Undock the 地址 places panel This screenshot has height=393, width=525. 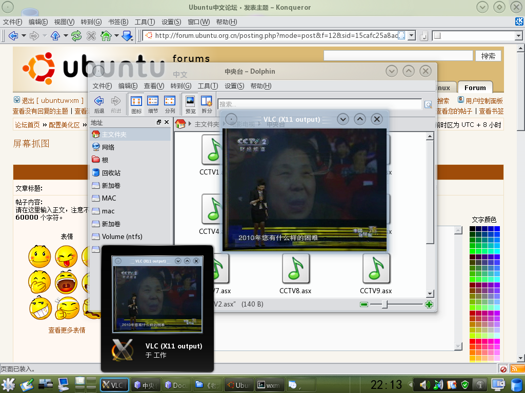coord(159,122)
